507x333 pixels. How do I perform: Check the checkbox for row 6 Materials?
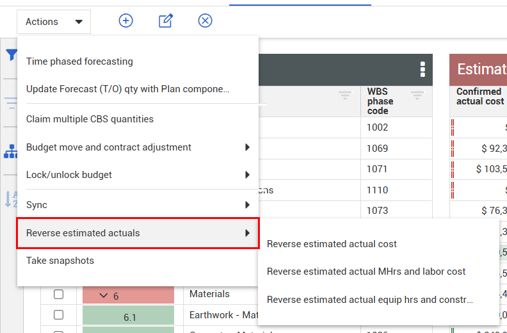[x=58, y=295]
